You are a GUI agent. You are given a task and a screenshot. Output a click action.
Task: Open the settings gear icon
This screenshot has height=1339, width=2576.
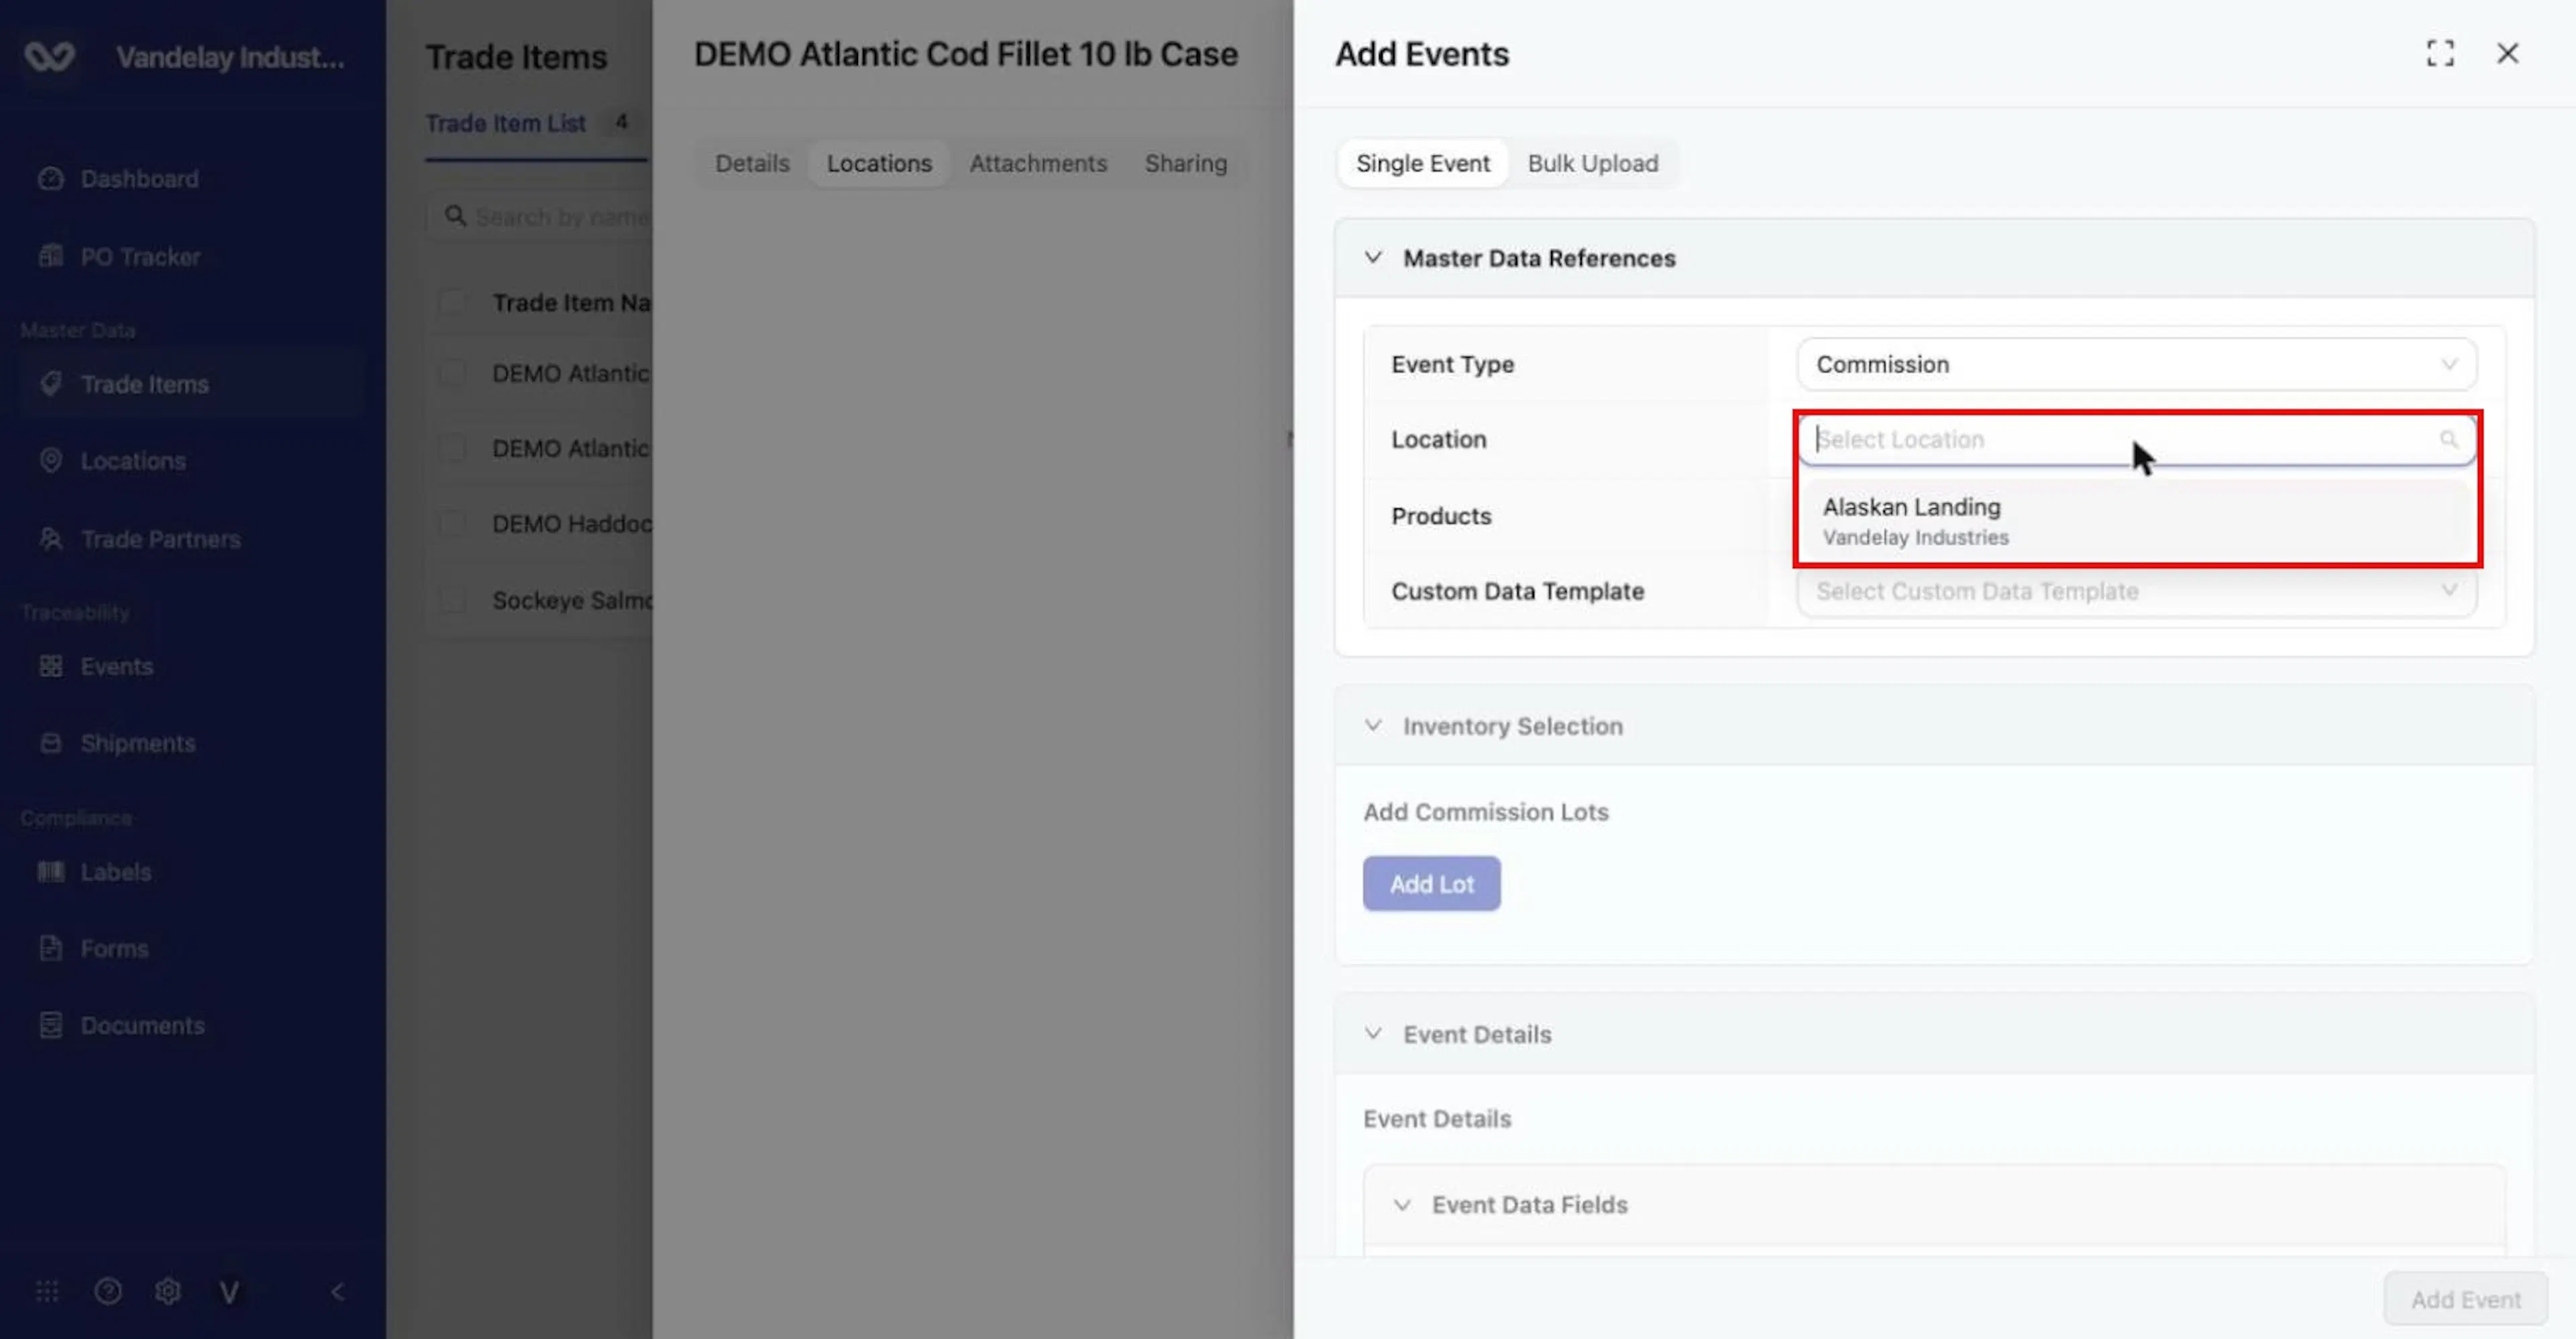168,1292
